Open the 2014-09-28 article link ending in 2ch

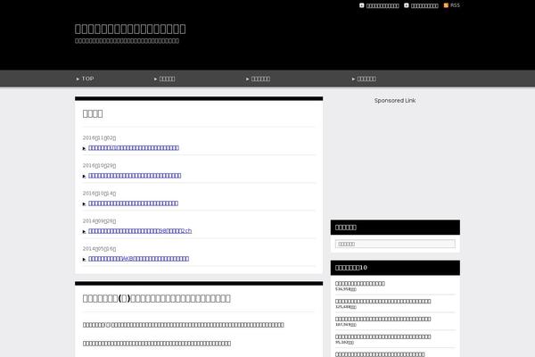coord(140,230)
